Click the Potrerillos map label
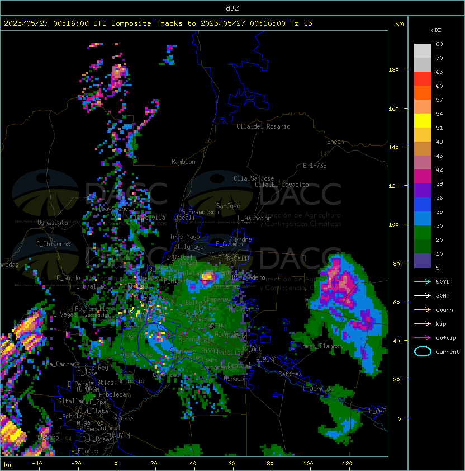465x471 pixels. click(93, 309)
